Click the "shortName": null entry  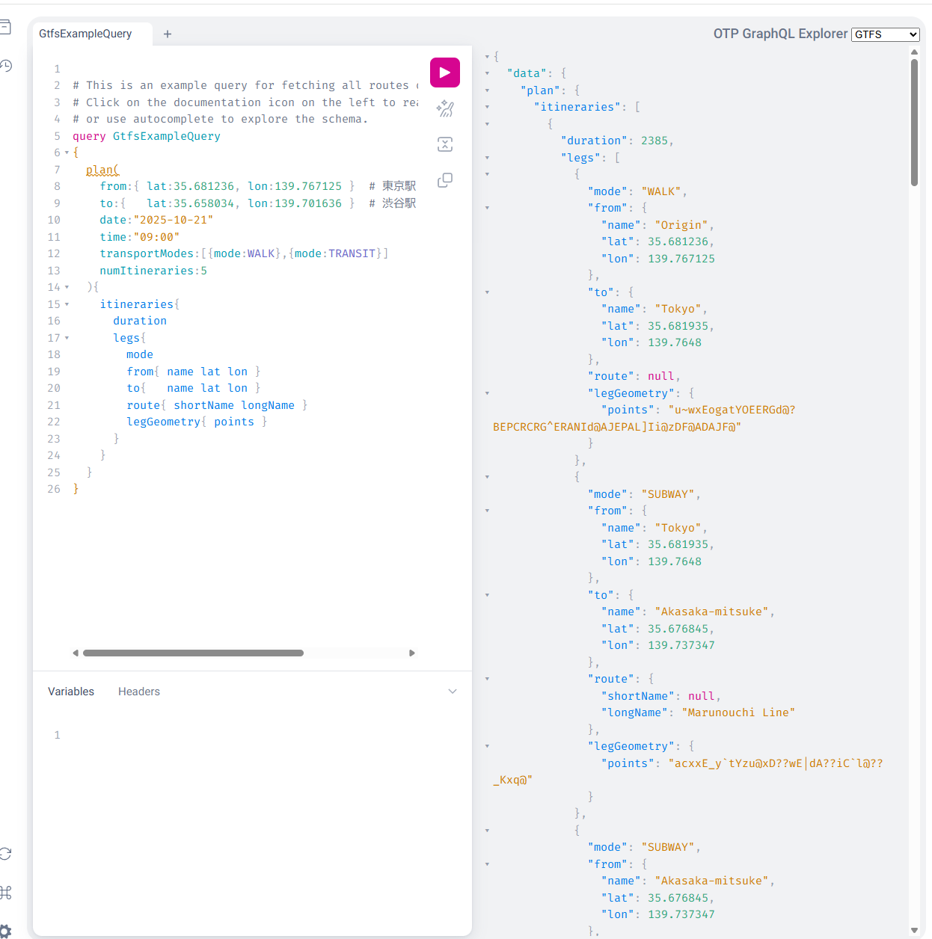click(x=661, y=696)
